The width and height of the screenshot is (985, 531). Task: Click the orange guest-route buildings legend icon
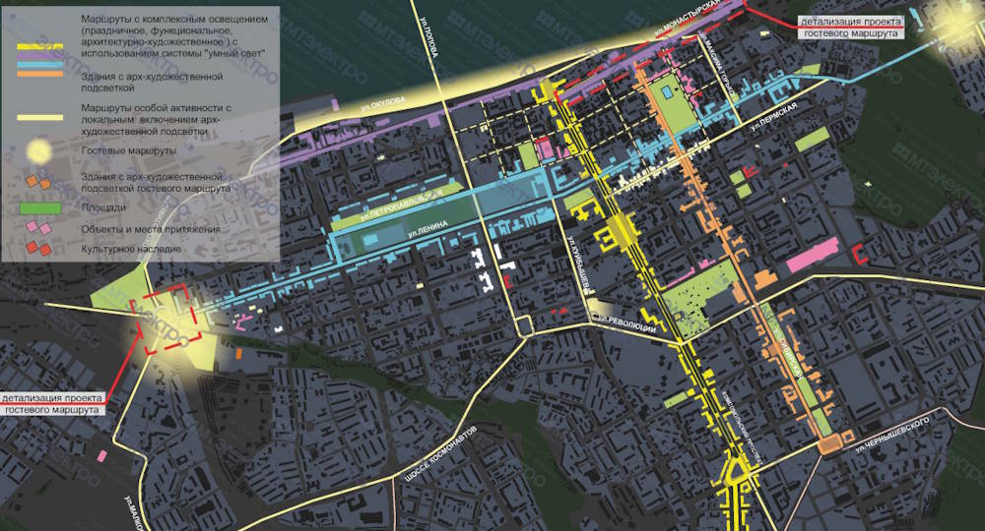coord(39,180)
